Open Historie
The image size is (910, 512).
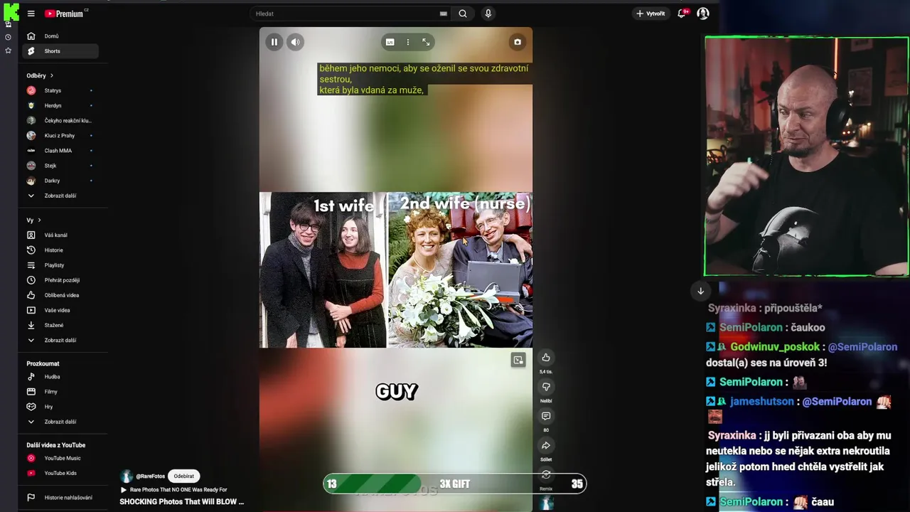pos(62,250)
